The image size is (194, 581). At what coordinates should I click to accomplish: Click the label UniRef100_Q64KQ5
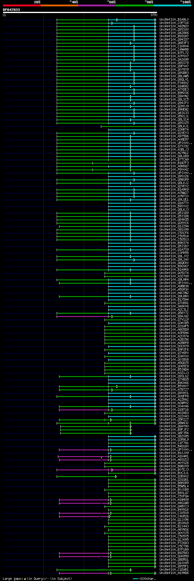point(174,219)
